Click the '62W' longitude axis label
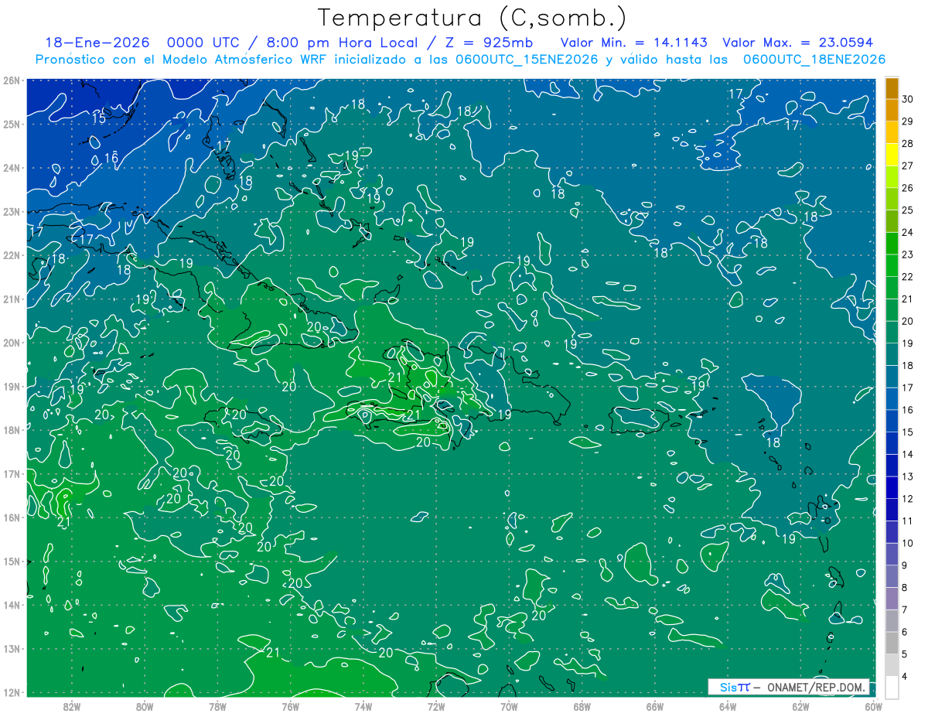928x717 pixels. [800, 706]
